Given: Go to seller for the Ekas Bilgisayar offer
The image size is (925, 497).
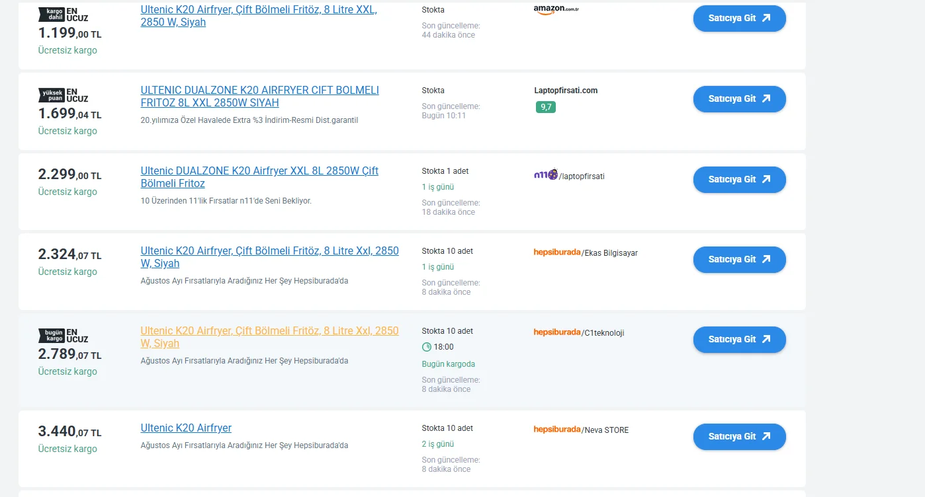Looking at the screenshot, I should click(x=740, y=260).
